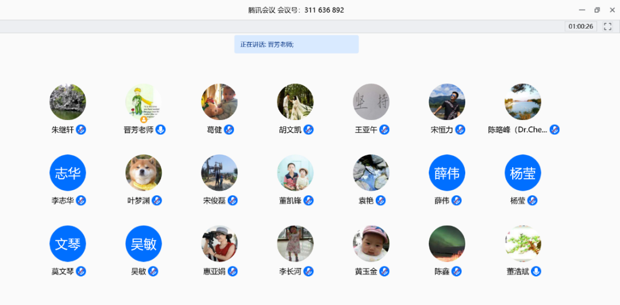The width and height of the screenshot is (620, 305).
Task: Click the blue 文琴 avatar
Action: (67, 244)
